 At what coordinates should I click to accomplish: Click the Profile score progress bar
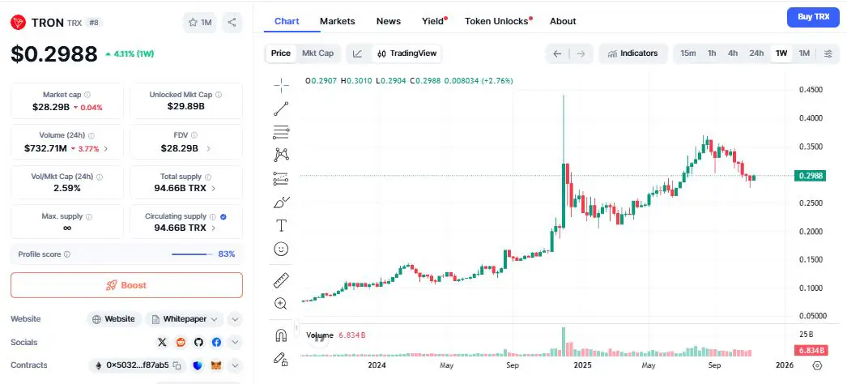point(192,254)
